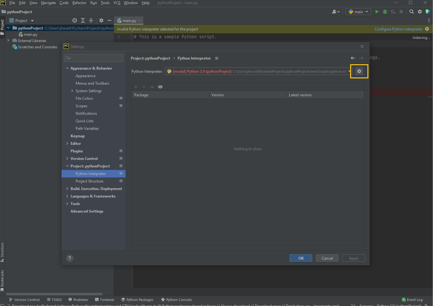Start debugging with the bug icon
Image resolution: width=433 pixels, height=306 pixels.
[385, 11]
